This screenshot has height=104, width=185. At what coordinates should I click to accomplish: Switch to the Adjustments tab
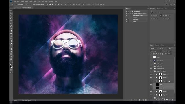160,9
